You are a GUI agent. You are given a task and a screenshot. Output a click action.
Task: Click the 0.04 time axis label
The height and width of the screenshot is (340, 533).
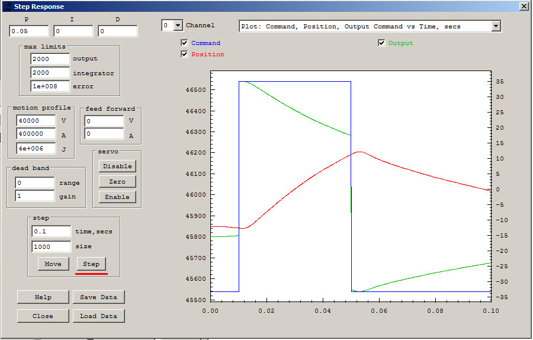(323, 310)
